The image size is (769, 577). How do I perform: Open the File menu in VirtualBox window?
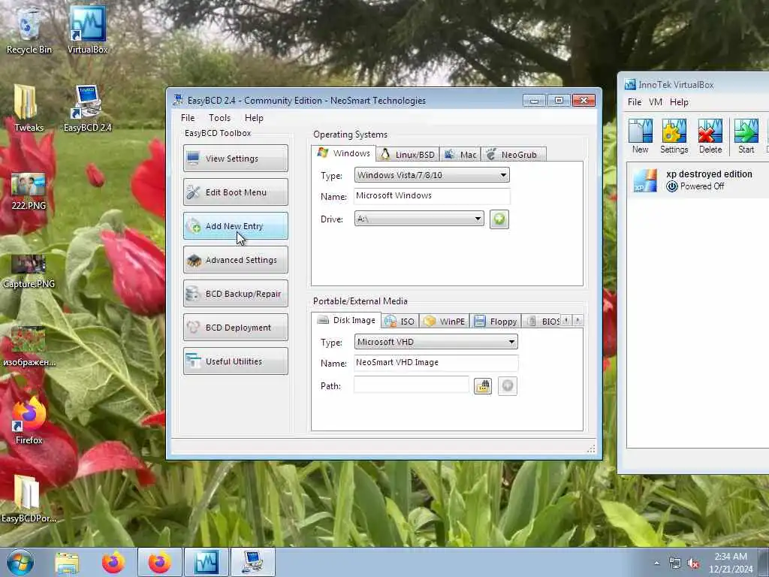tap(634, 102)
